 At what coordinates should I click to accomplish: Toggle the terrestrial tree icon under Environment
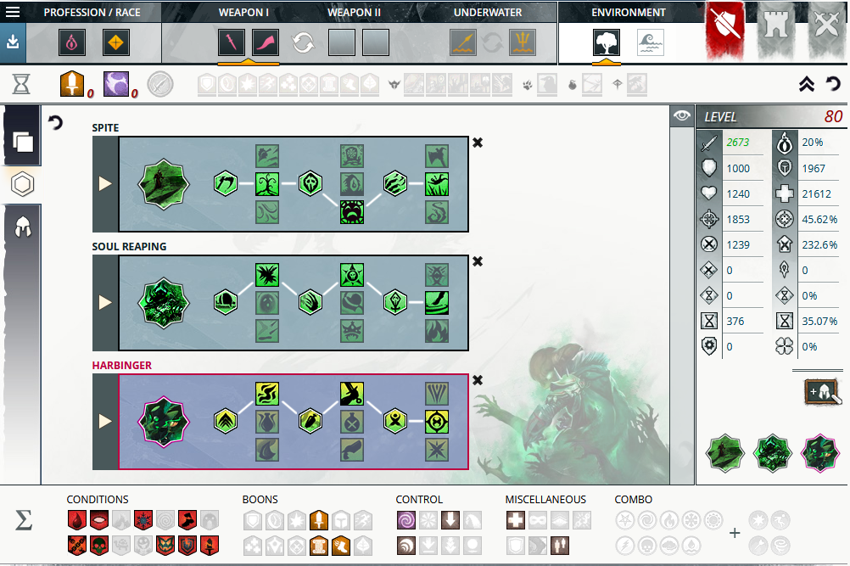[605, 42]
